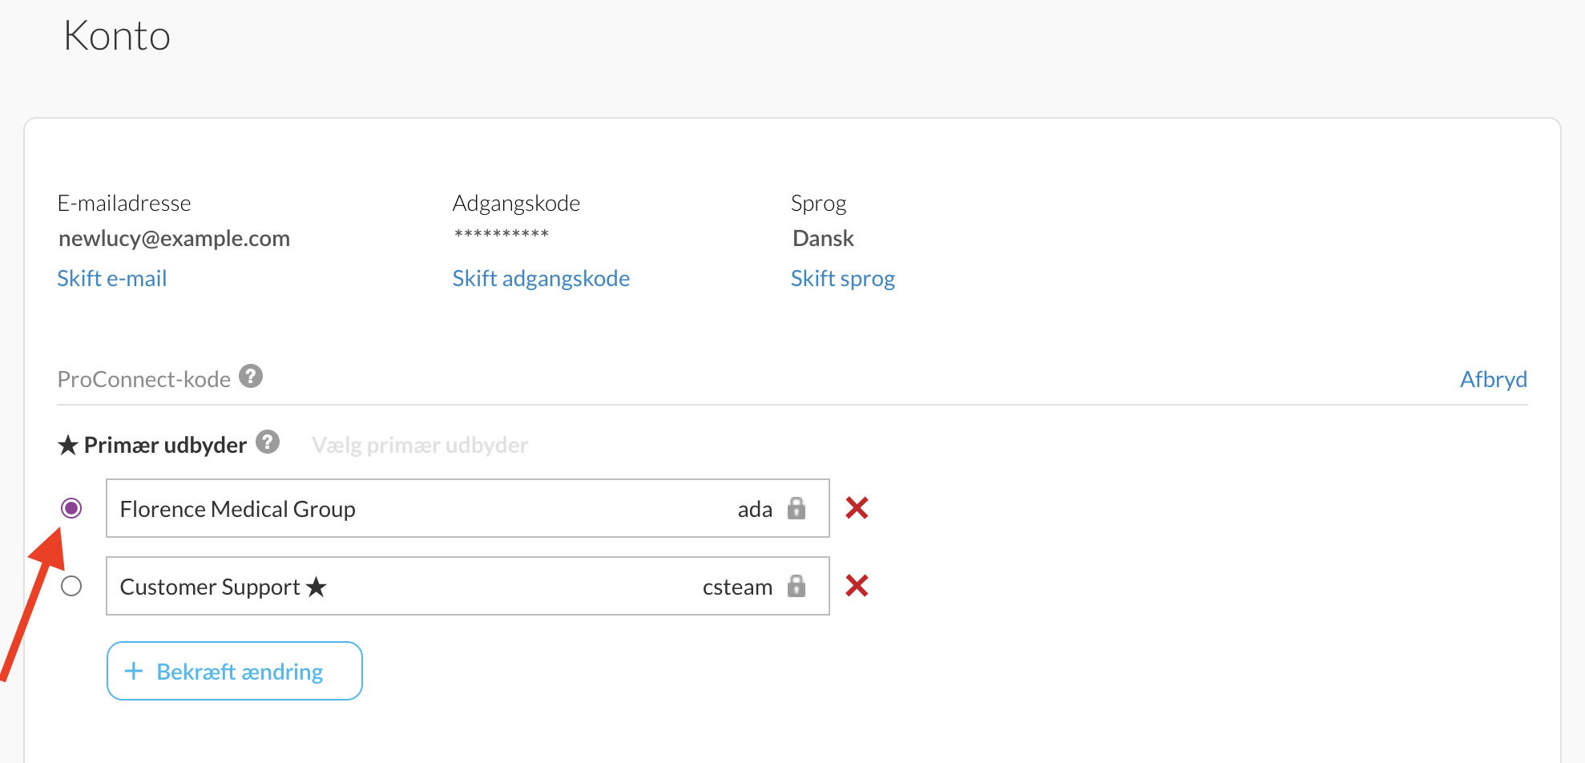The height and width of the screenshot is (763, 1585).
Task: Remove Customer Support with red X
Action: click(x=857, y=586)
